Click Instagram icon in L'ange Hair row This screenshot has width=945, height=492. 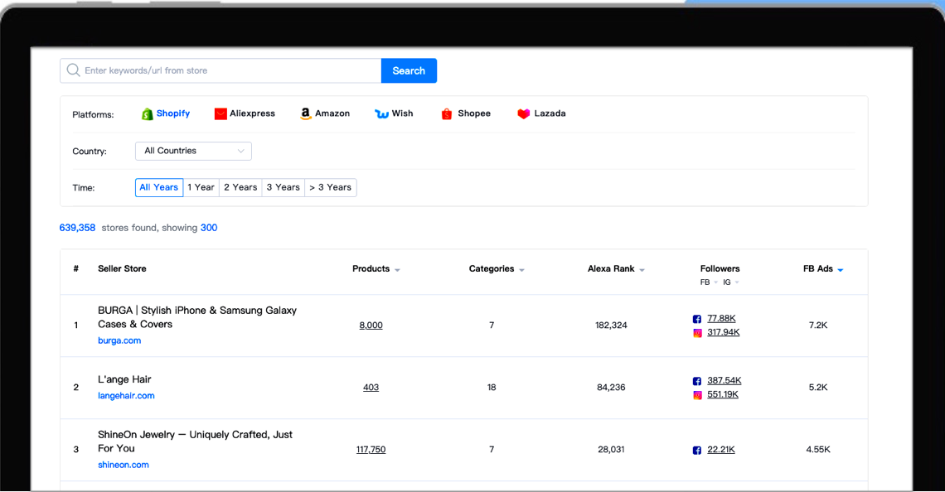point(697,395)
